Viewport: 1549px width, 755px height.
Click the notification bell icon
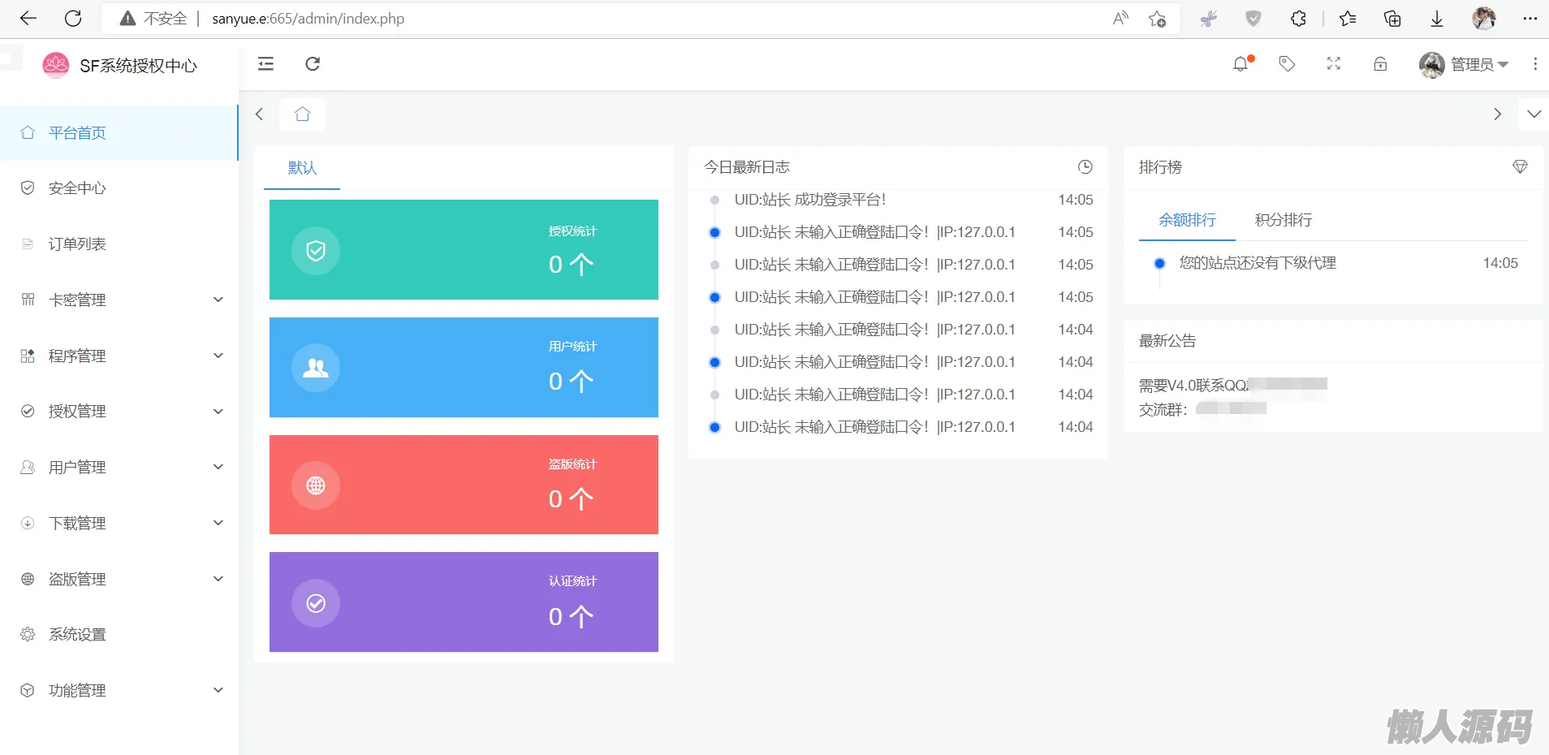1240,64
